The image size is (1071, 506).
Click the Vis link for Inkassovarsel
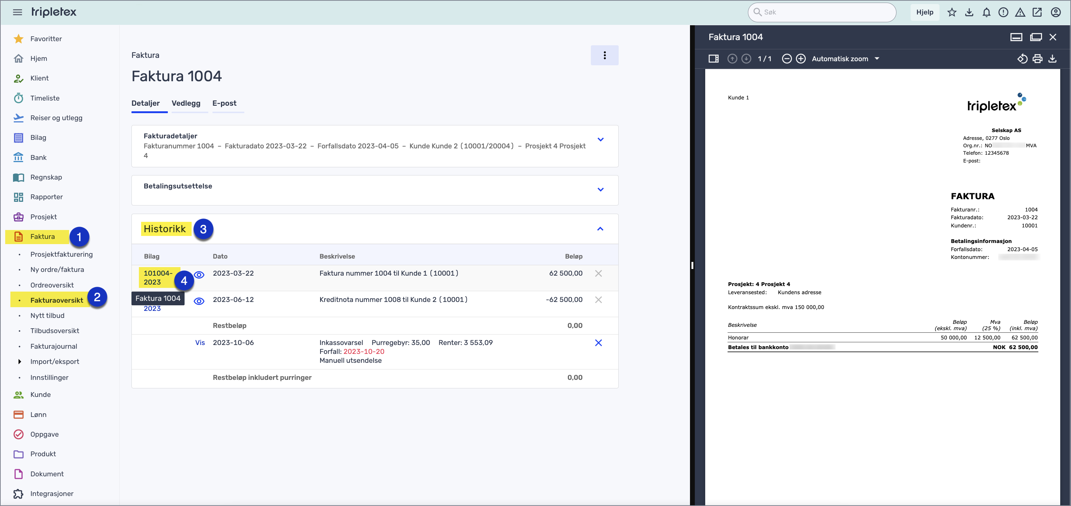(x=200, y=343)
